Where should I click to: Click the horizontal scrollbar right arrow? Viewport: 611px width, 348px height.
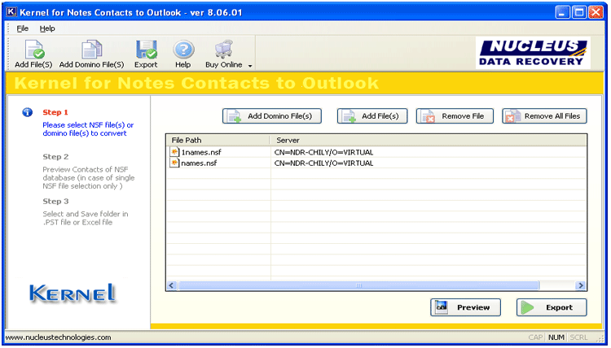pyautogui.click(x=581, y=285)
